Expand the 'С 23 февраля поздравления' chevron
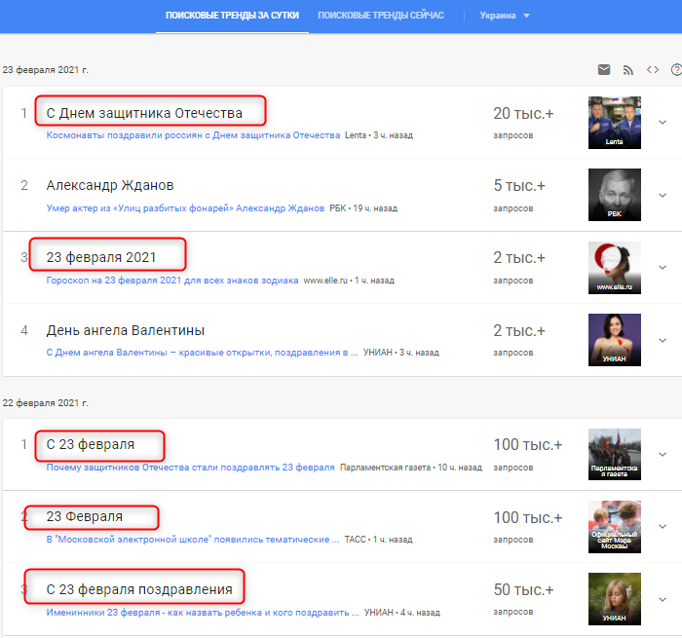 [663, 599]
